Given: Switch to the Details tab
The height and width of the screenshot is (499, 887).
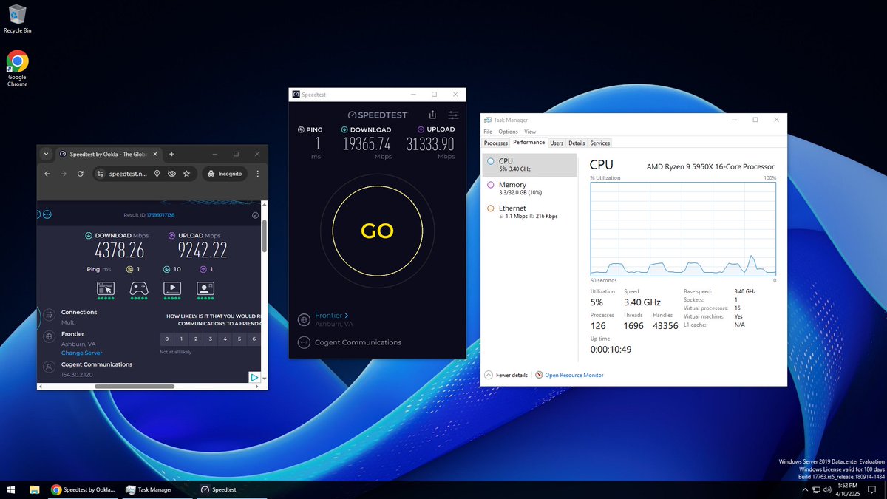Looking at the screenshot, I should point(577,143).
